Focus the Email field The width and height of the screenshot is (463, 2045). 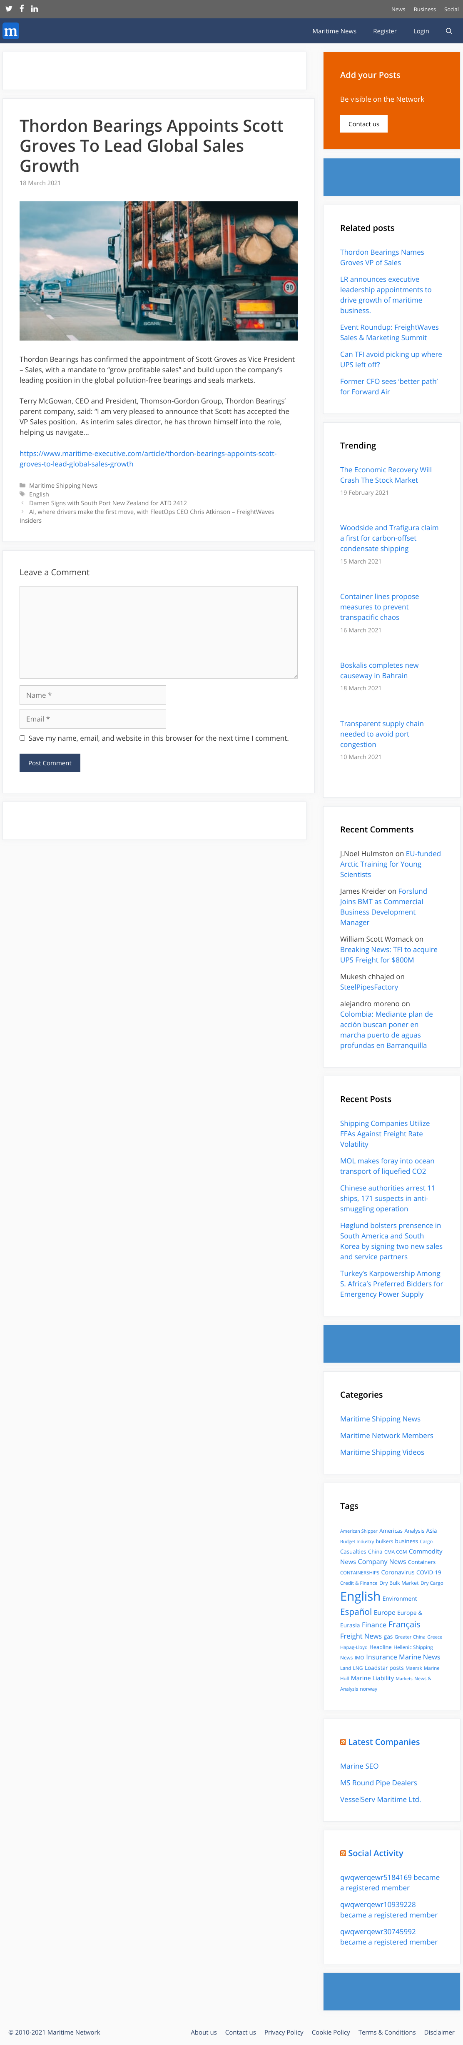(93, 719)
